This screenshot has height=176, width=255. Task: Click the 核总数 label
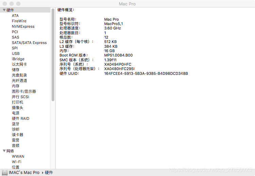(x=66, y=37)
